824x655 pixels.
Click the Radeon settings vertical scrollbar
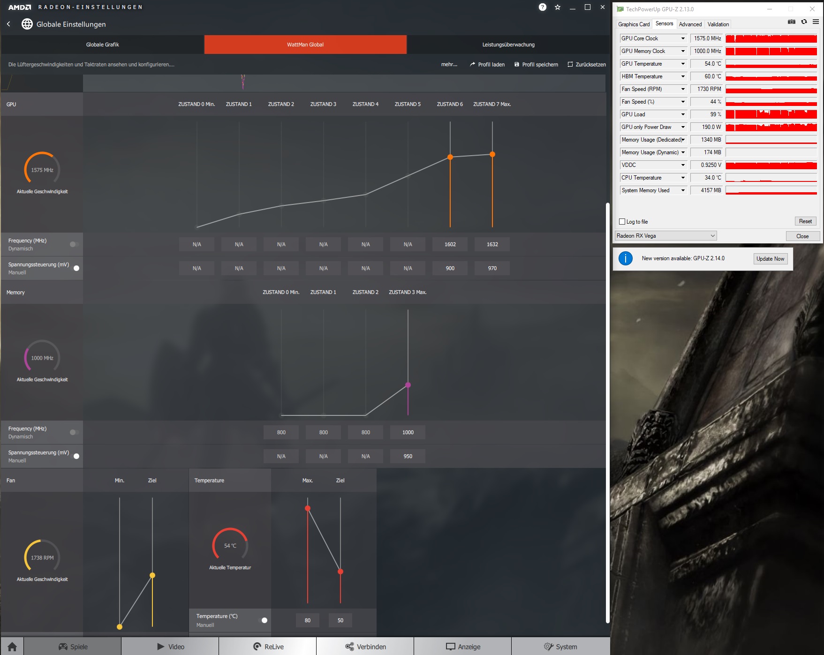tap(608, 413)
